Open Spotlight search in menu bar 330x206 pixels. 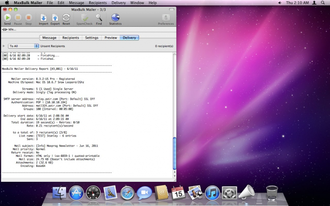click(323, 3)
